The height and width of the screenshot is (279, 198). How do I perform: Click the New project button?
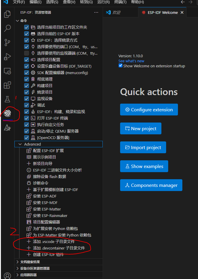140,128
